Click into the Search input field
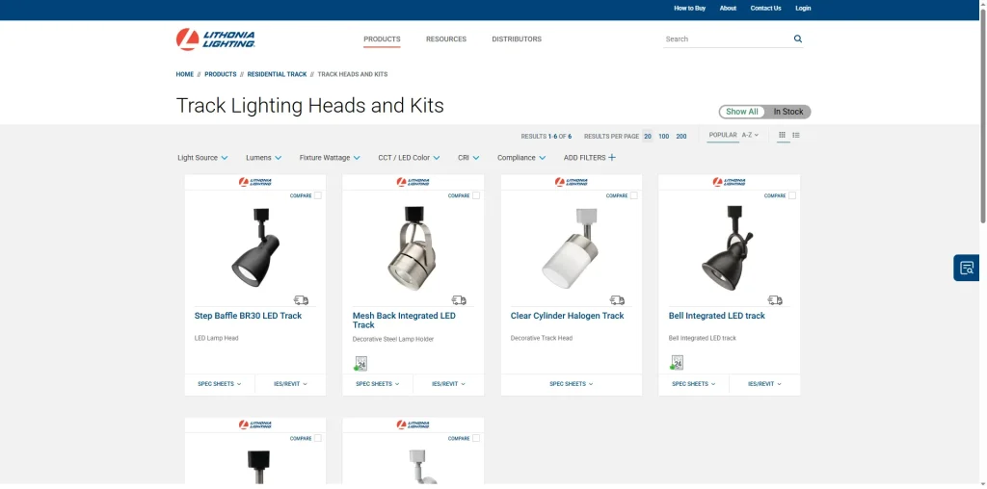This screenshot has height=489, width=987. click(727, 39)
